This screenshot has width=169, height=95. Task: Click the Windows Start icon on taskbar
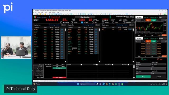[78, 84]
